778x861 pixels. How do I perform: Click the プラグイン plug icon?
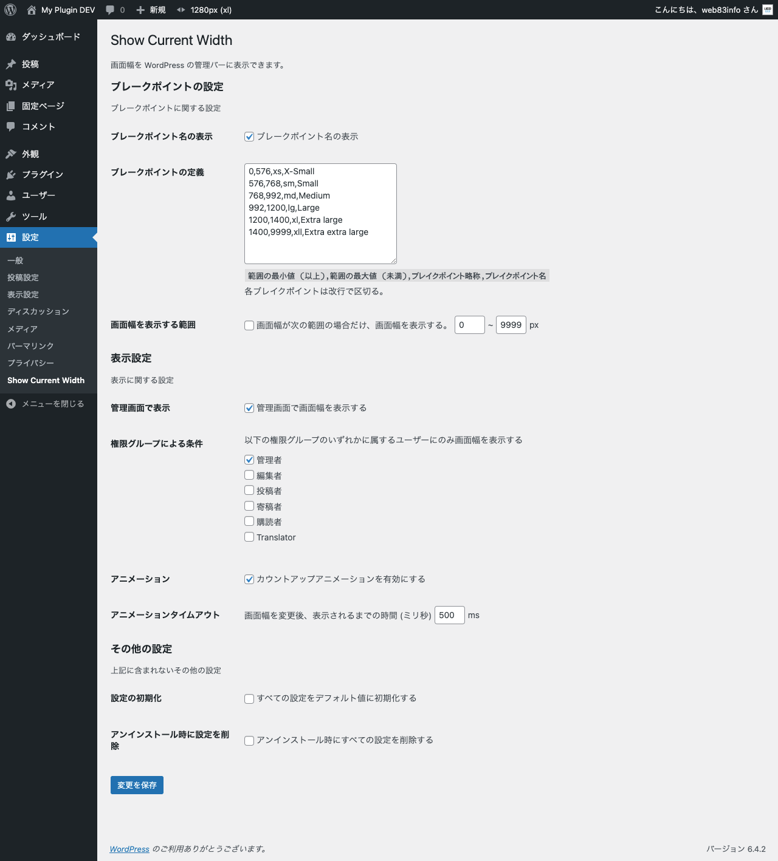11,175
